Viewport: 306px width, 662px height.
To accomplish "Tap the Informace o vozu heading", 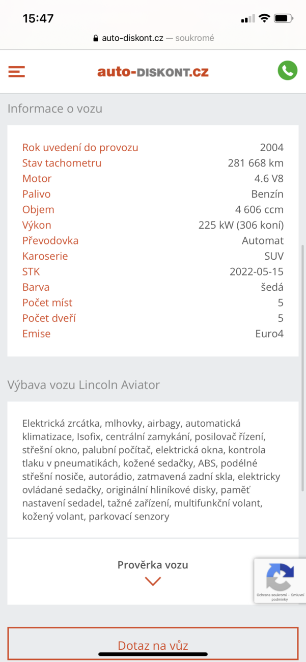I will coord(55,108).
